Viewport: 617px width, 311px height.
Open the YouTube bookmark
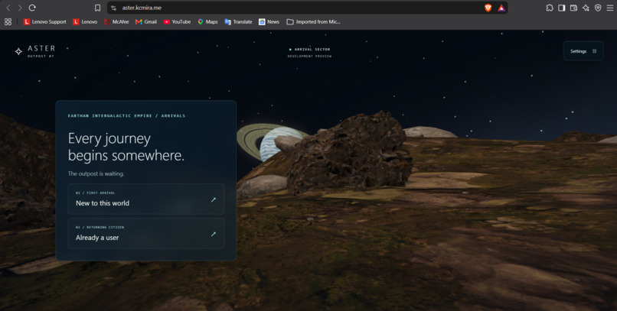[x=177, y=22]
